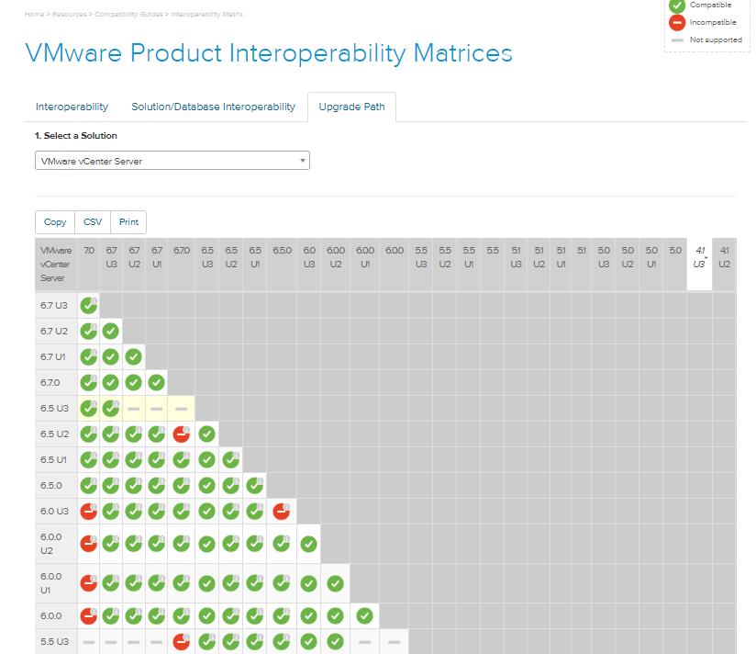Click not-supported dash in 5.5 U3 row, 7.0 column
Viewport: 756px width, 654px height.
[x=89, y=642]
